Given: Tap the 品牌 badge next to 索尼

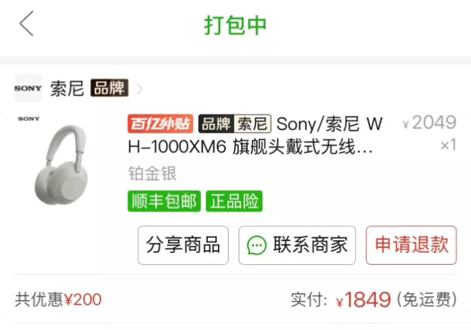Looking at the screenshot, I should pyautogui.click(x=110, y=88).
